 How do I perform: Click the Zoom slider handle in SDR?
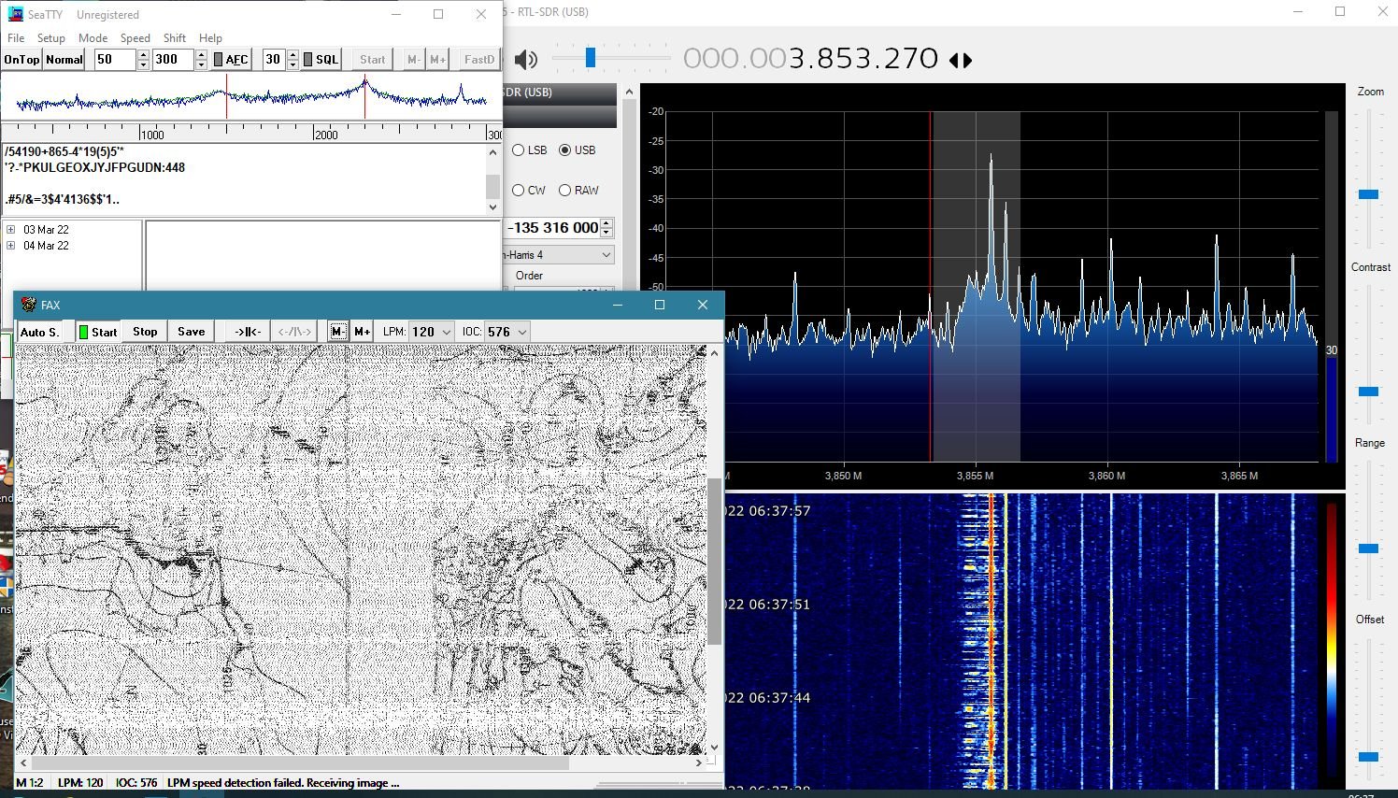coord(1369,194)
